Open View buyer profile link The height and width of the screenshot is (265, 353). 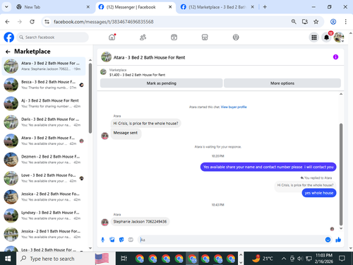tap(234, 107)
